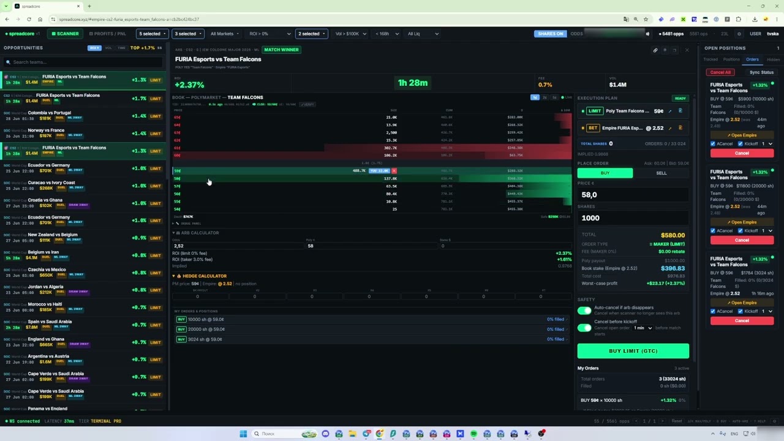Open the Windows Start menu

243,434
